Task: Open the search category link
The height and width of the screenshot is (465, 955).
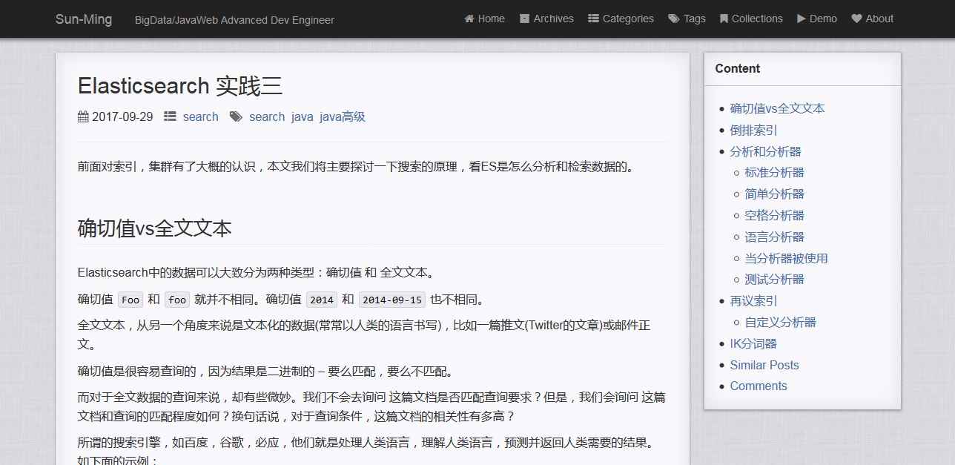Action: point(200,116)
